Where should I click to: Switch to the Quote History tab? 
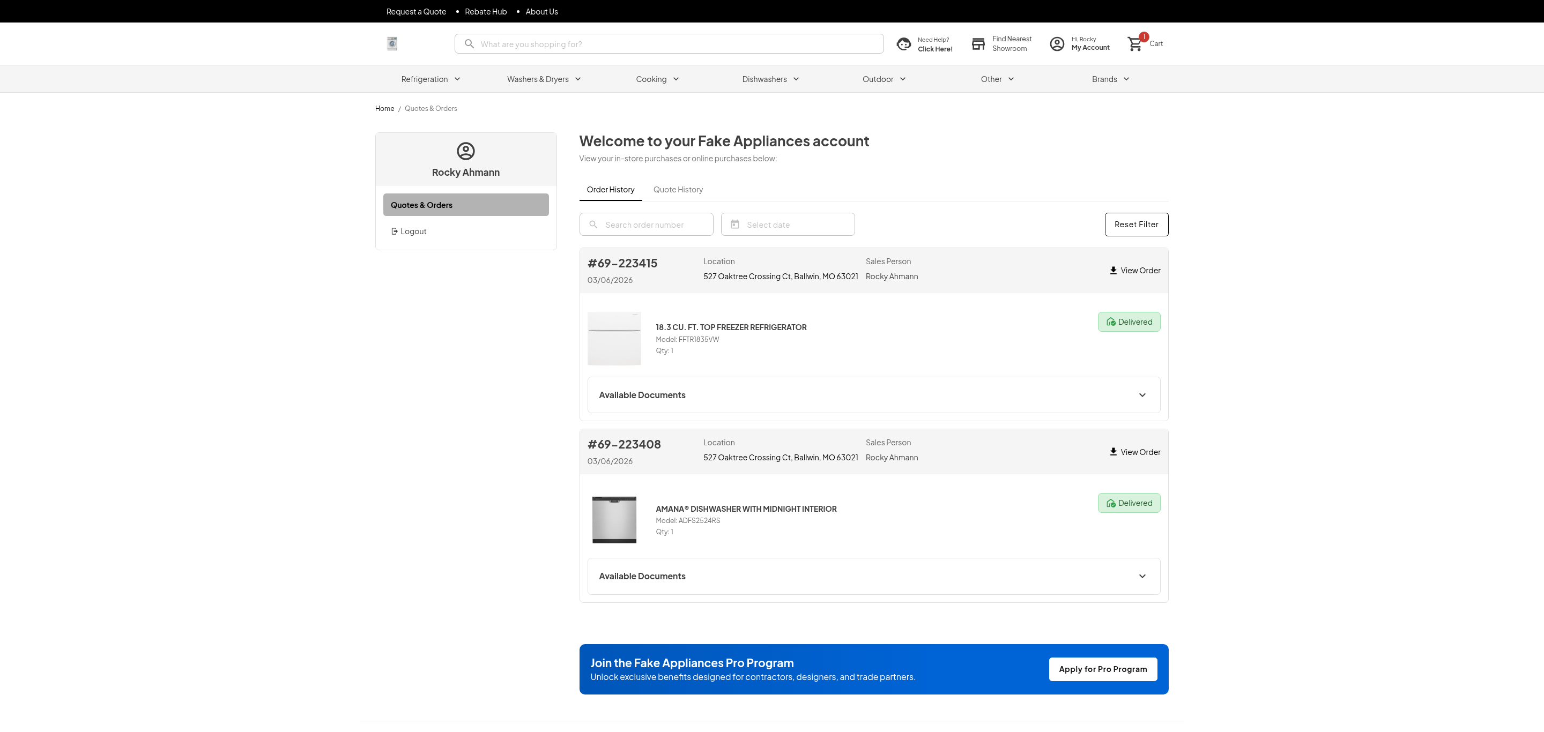pyautogui.click(x=677, y=189)
